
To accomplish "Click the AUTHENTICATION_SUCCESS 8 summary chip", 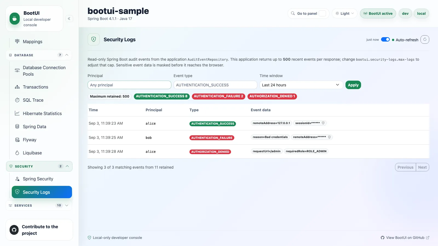I will (162, 96).
